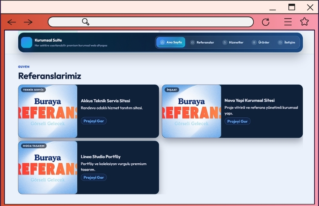Click the Referanslarimiz section heading
This screenshot has height=206, width=319.
[x=50, y=76]
